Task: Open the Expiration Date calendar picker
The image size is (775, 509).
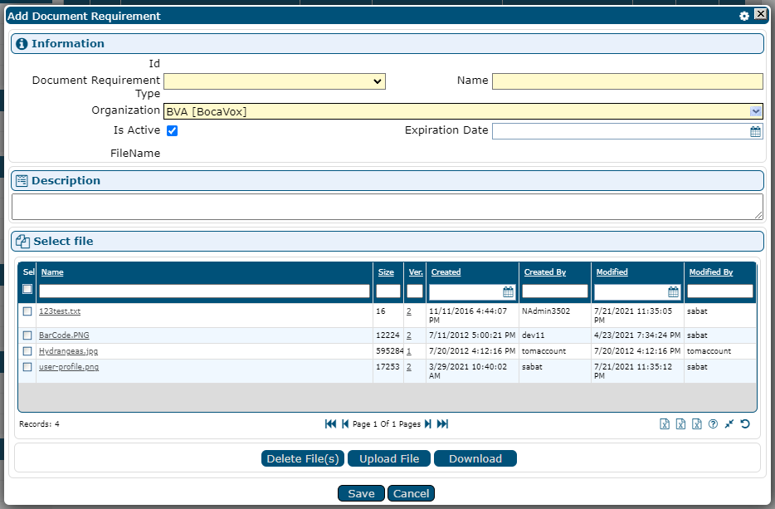Action: coord(755,131)
